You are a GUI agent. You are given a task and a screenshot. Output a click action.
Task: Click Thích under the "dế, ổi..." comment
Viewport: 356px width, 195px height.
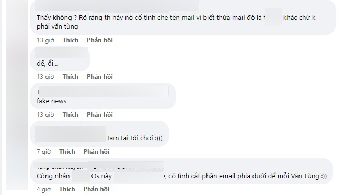click(x=71, y=77)
